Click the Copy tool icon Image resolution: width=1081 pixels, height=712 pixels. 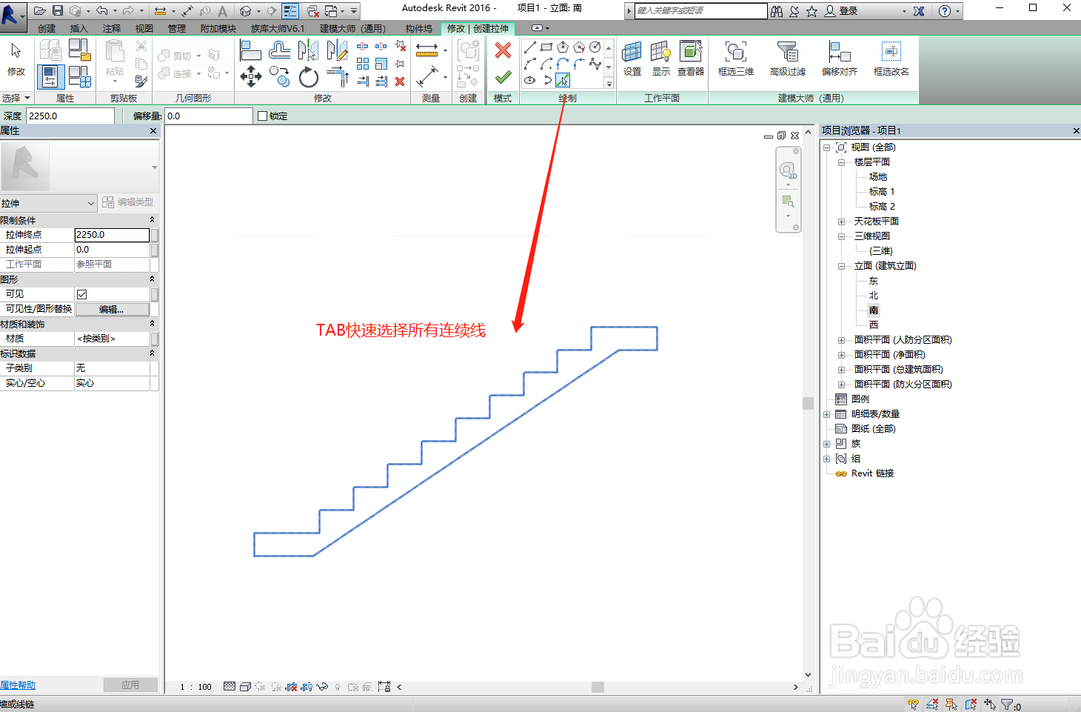pyautogui.click(x=279, y=76)
